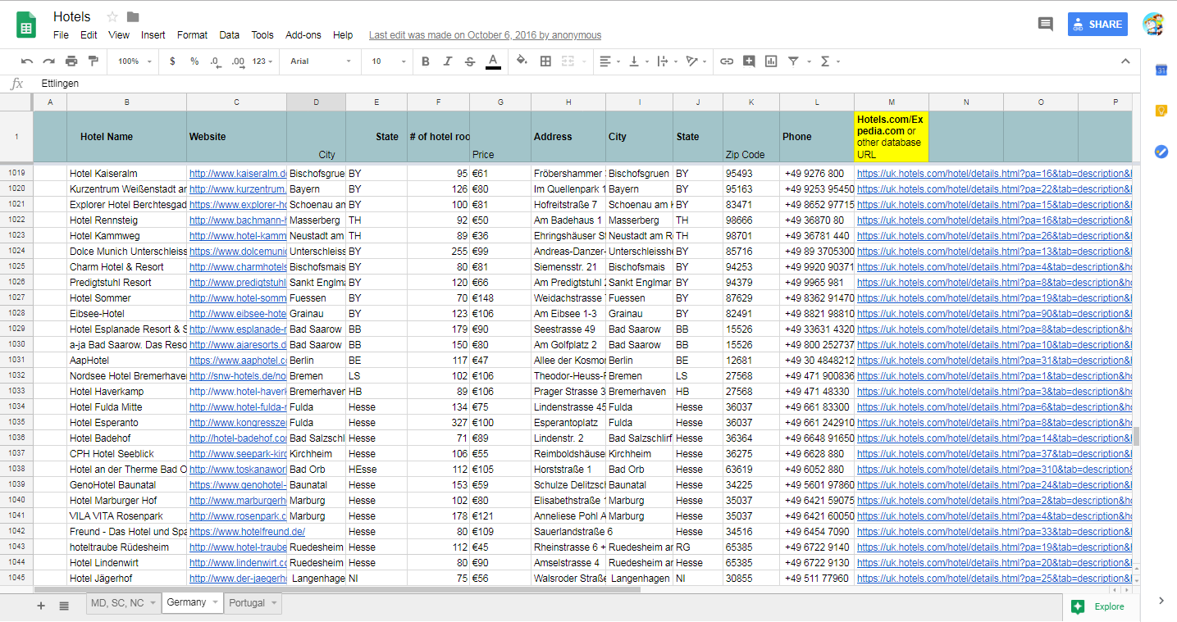Open the Format menu
This screenshot has height=622, width=1177.
click(x=192, y=35)
